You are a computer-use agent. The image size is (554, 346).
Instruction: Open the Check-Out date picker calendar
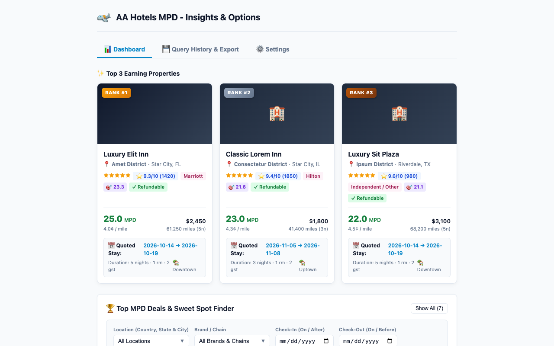coord(390,341)
